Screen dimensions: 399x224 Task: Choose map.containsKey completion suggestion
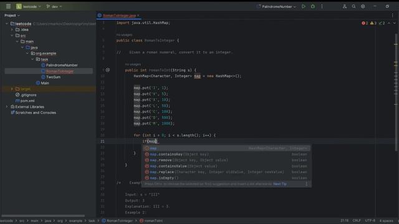226,154
